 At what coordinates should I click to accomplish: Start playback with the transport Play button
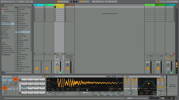[x=71, y=2]
